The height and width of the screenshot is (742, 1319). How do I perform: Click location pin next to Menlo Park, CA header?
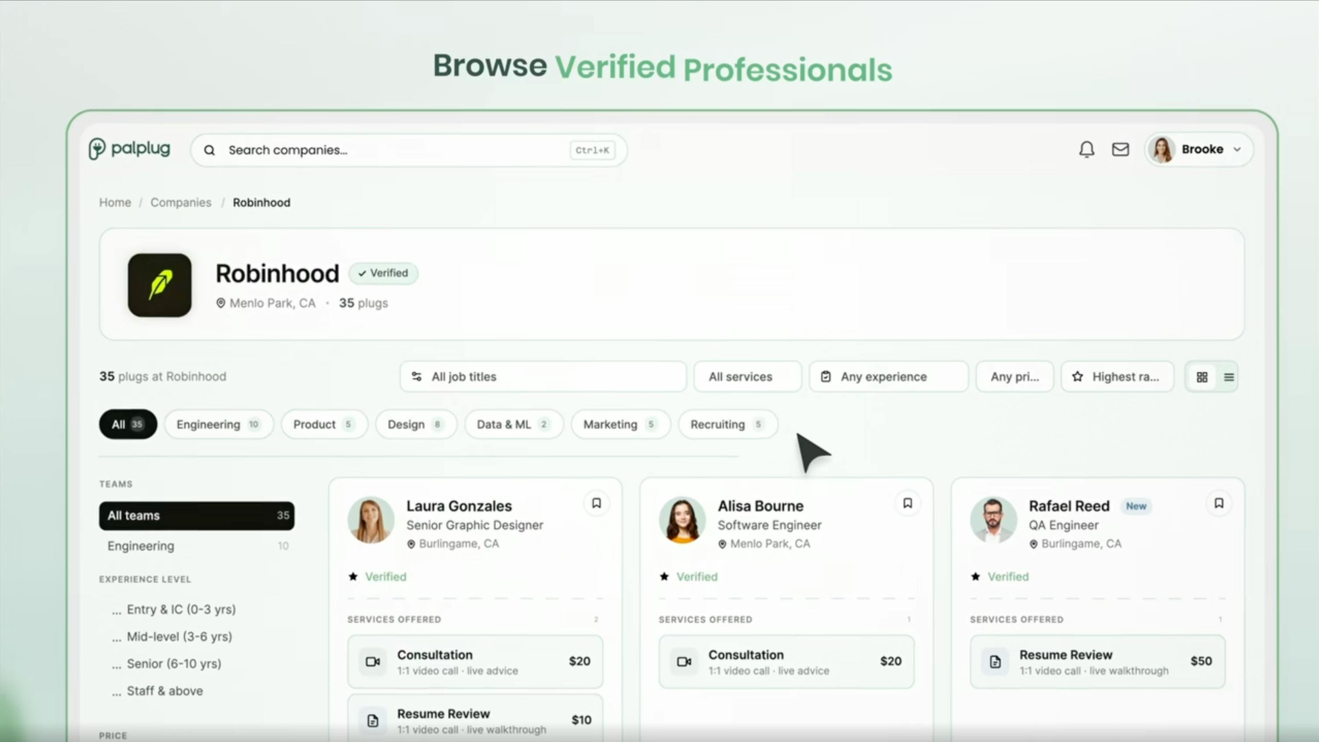pos(221,303)
